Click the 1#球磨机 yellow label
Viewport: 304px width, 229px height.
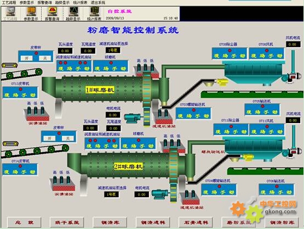click(100, 90)
